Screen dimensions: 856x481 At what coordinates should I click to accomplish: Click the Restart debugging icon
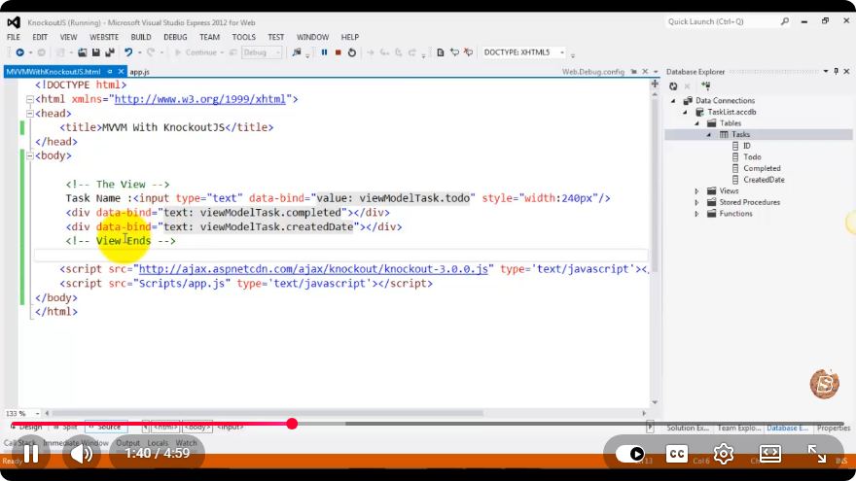[351, 52]
